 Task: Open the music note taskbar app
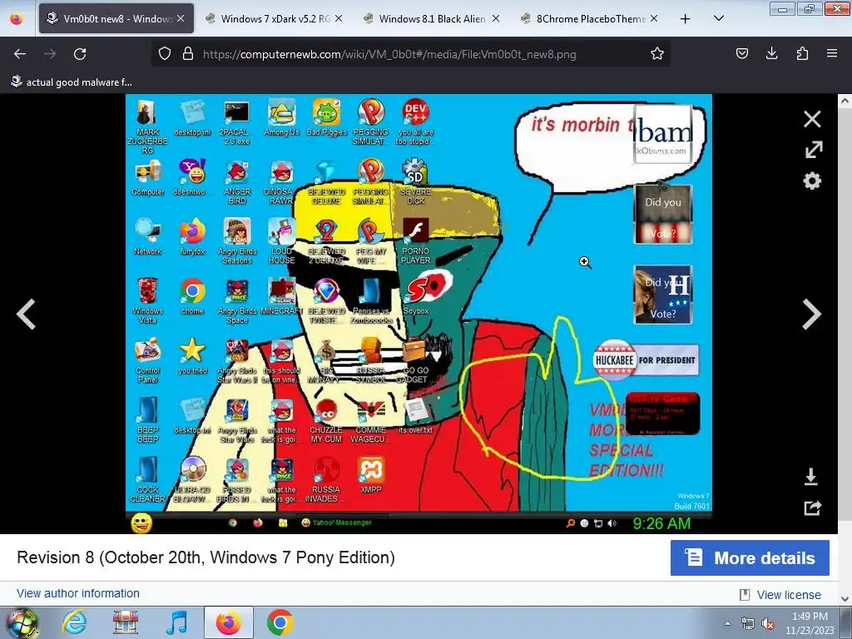pyautogui.click(x=176, y=622)
